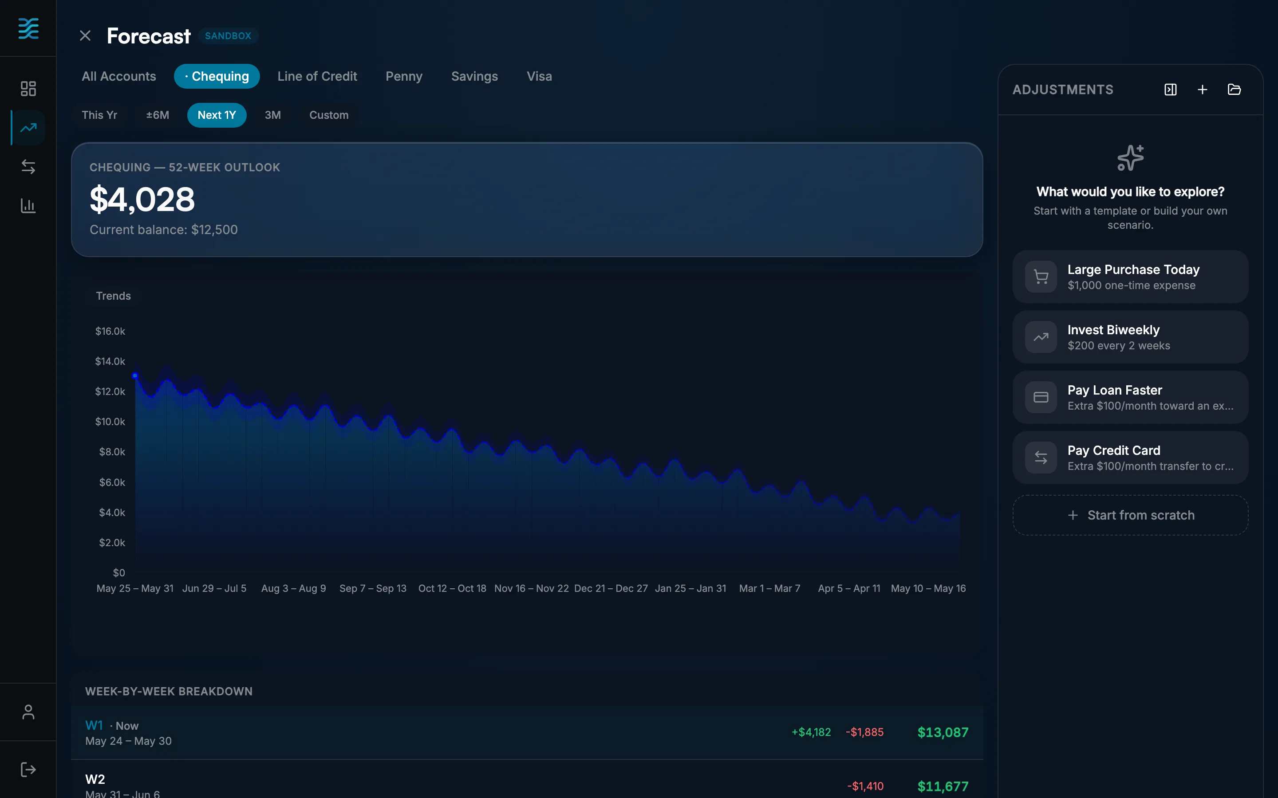Click the Forecast page title
The height and width of the screenshot is (798, 1278).
coord(148,36)
